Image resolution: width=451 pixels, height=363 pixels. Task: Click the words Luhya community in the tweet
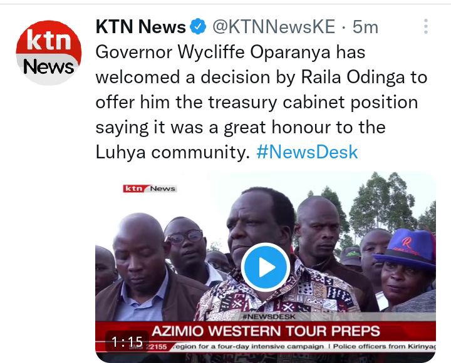coord(173,152)
